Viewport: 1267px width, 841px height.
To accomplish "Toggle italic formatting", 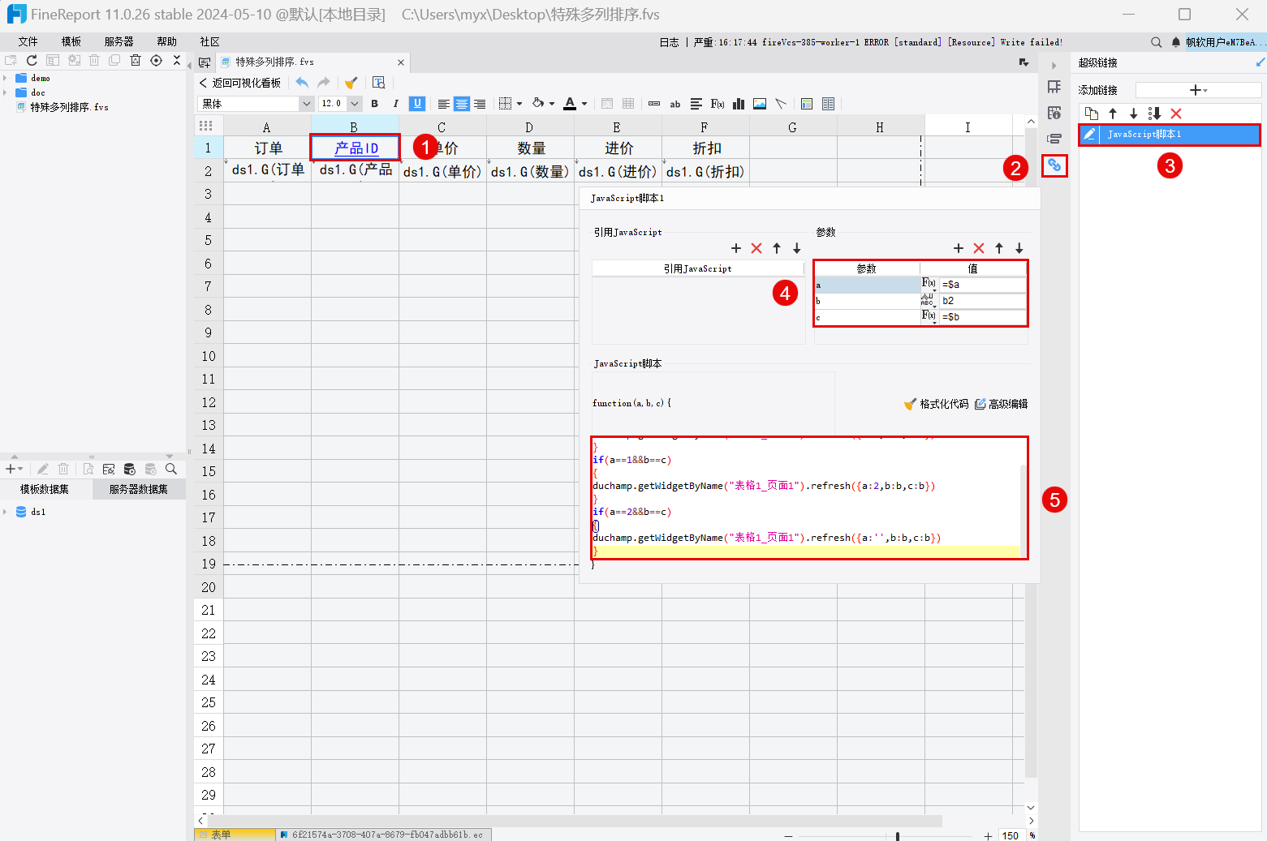I will pos(395,104).
